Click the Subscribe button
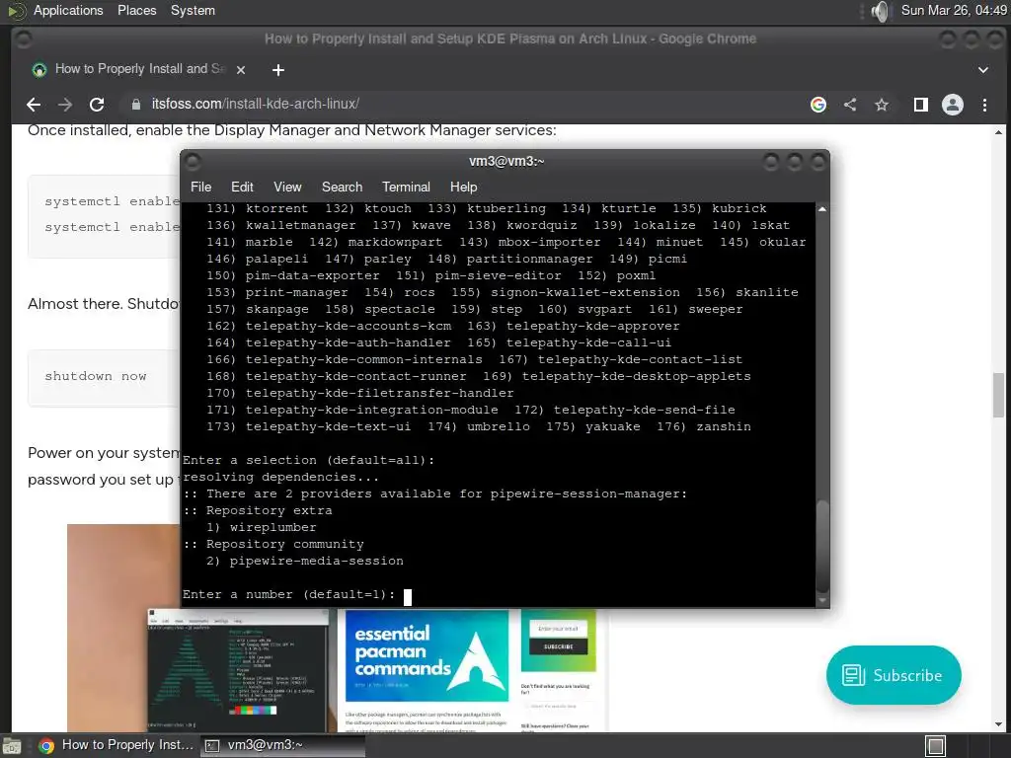 [893, 675]
